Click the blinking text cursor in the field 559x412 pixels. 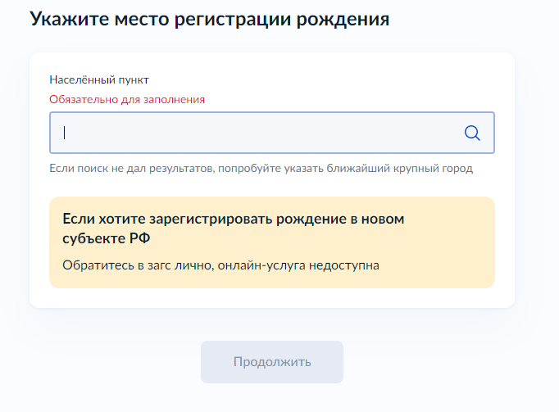click(65, 133)
